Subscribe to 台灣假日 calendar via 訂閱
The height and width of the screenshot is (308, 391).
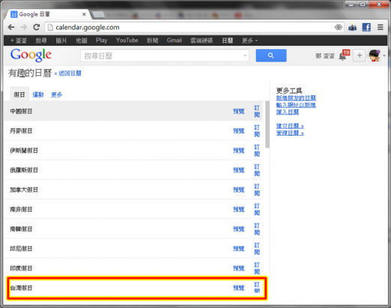[257, 288]
